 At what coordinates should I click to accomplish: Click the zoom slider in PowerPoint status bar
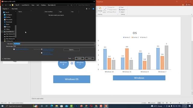coord(179,103)
